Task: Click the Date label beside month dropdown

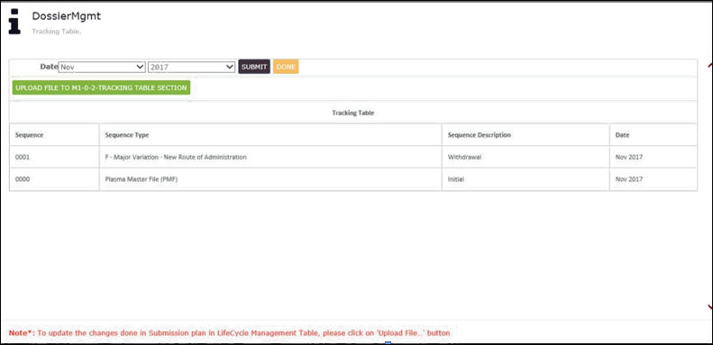Action: [49, 67]
